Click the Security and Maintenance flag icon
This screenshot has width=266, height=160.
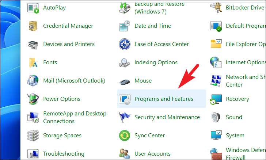(124, 117)
